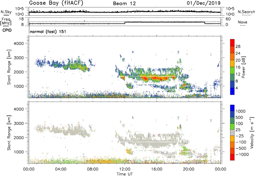
Task: Click "2000" on the velocity panel axis
Action: 19,138
